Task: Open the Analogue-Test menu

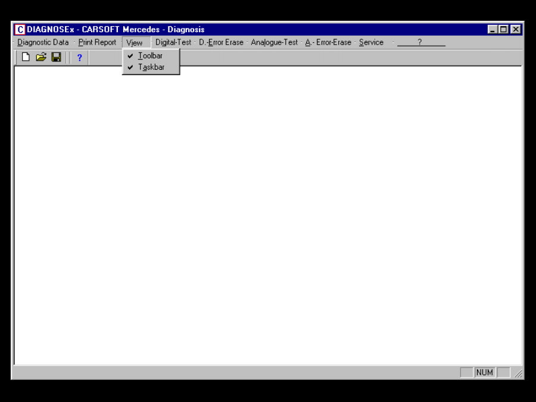Action: point(274,42)
